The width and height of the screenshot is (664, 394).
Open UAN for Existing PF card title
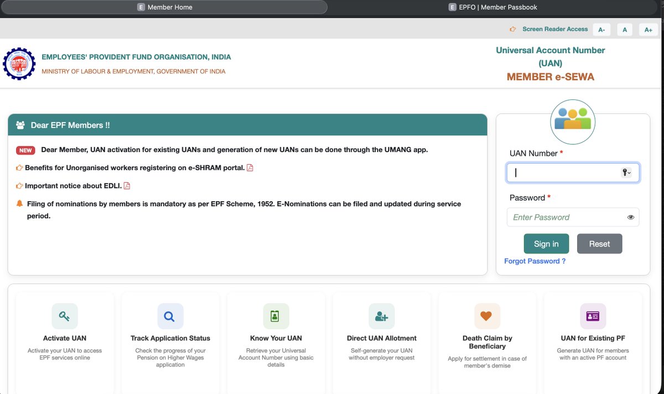(593, 338)
